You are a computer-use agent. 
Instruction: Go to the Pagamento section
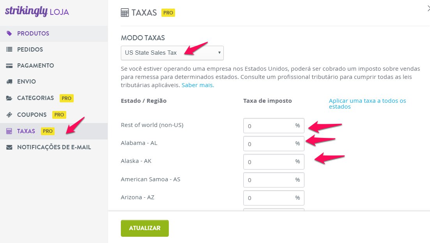[x=54, y=66]
